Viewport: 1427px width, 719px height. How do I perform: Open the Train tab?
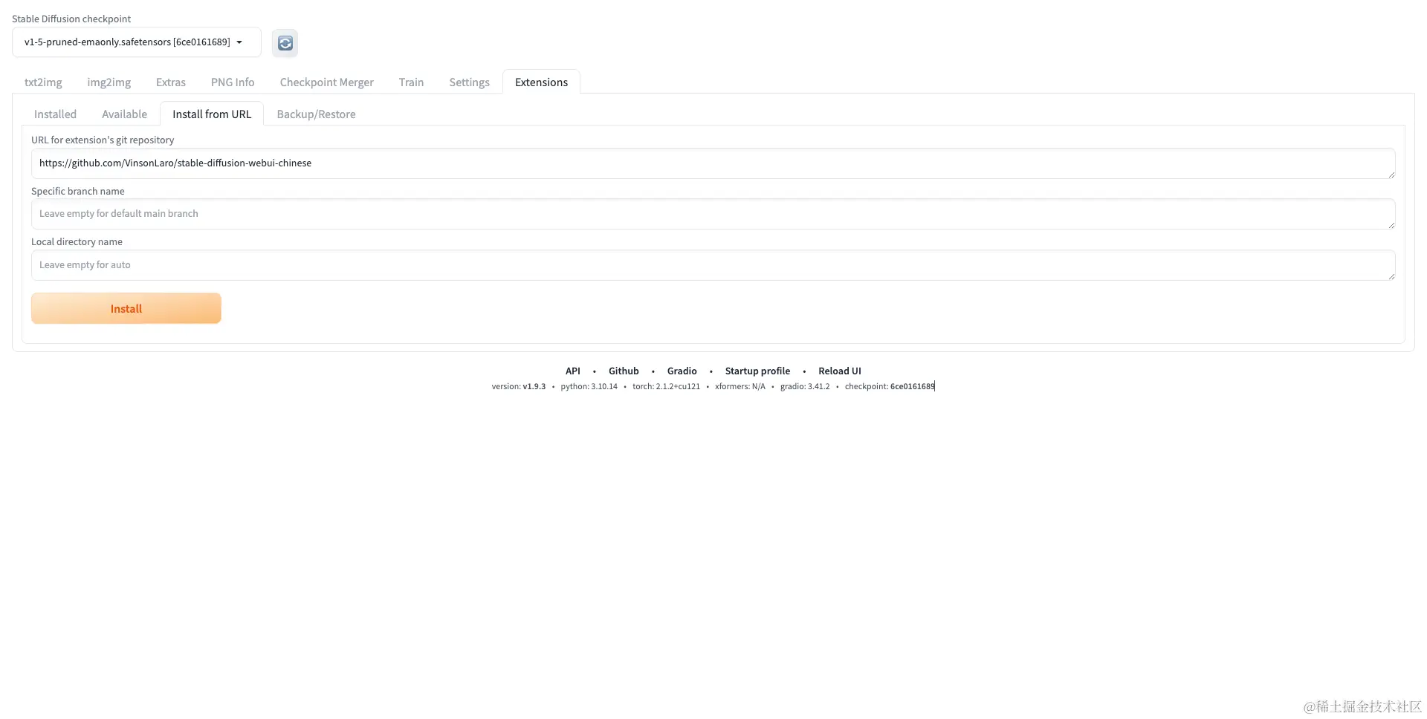click(411, 82)
